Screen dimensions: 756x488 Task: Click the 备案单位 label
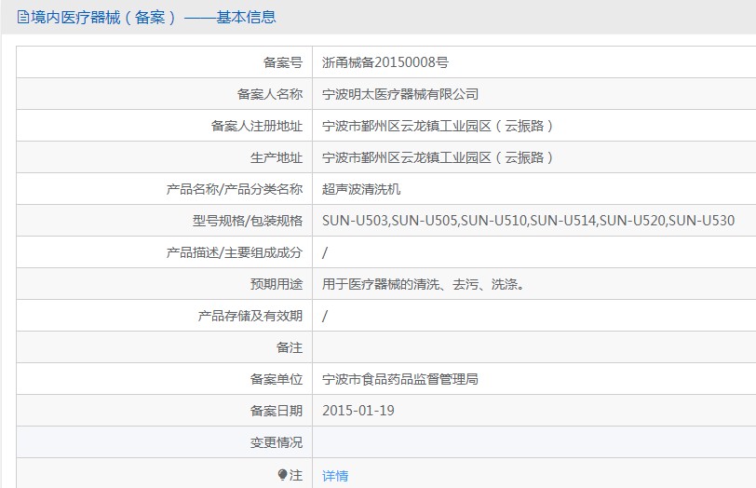click(277, 379)
